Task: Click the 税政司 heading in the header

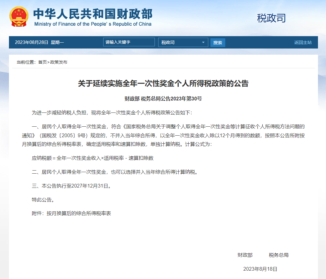Action: (x=271, y=18)
